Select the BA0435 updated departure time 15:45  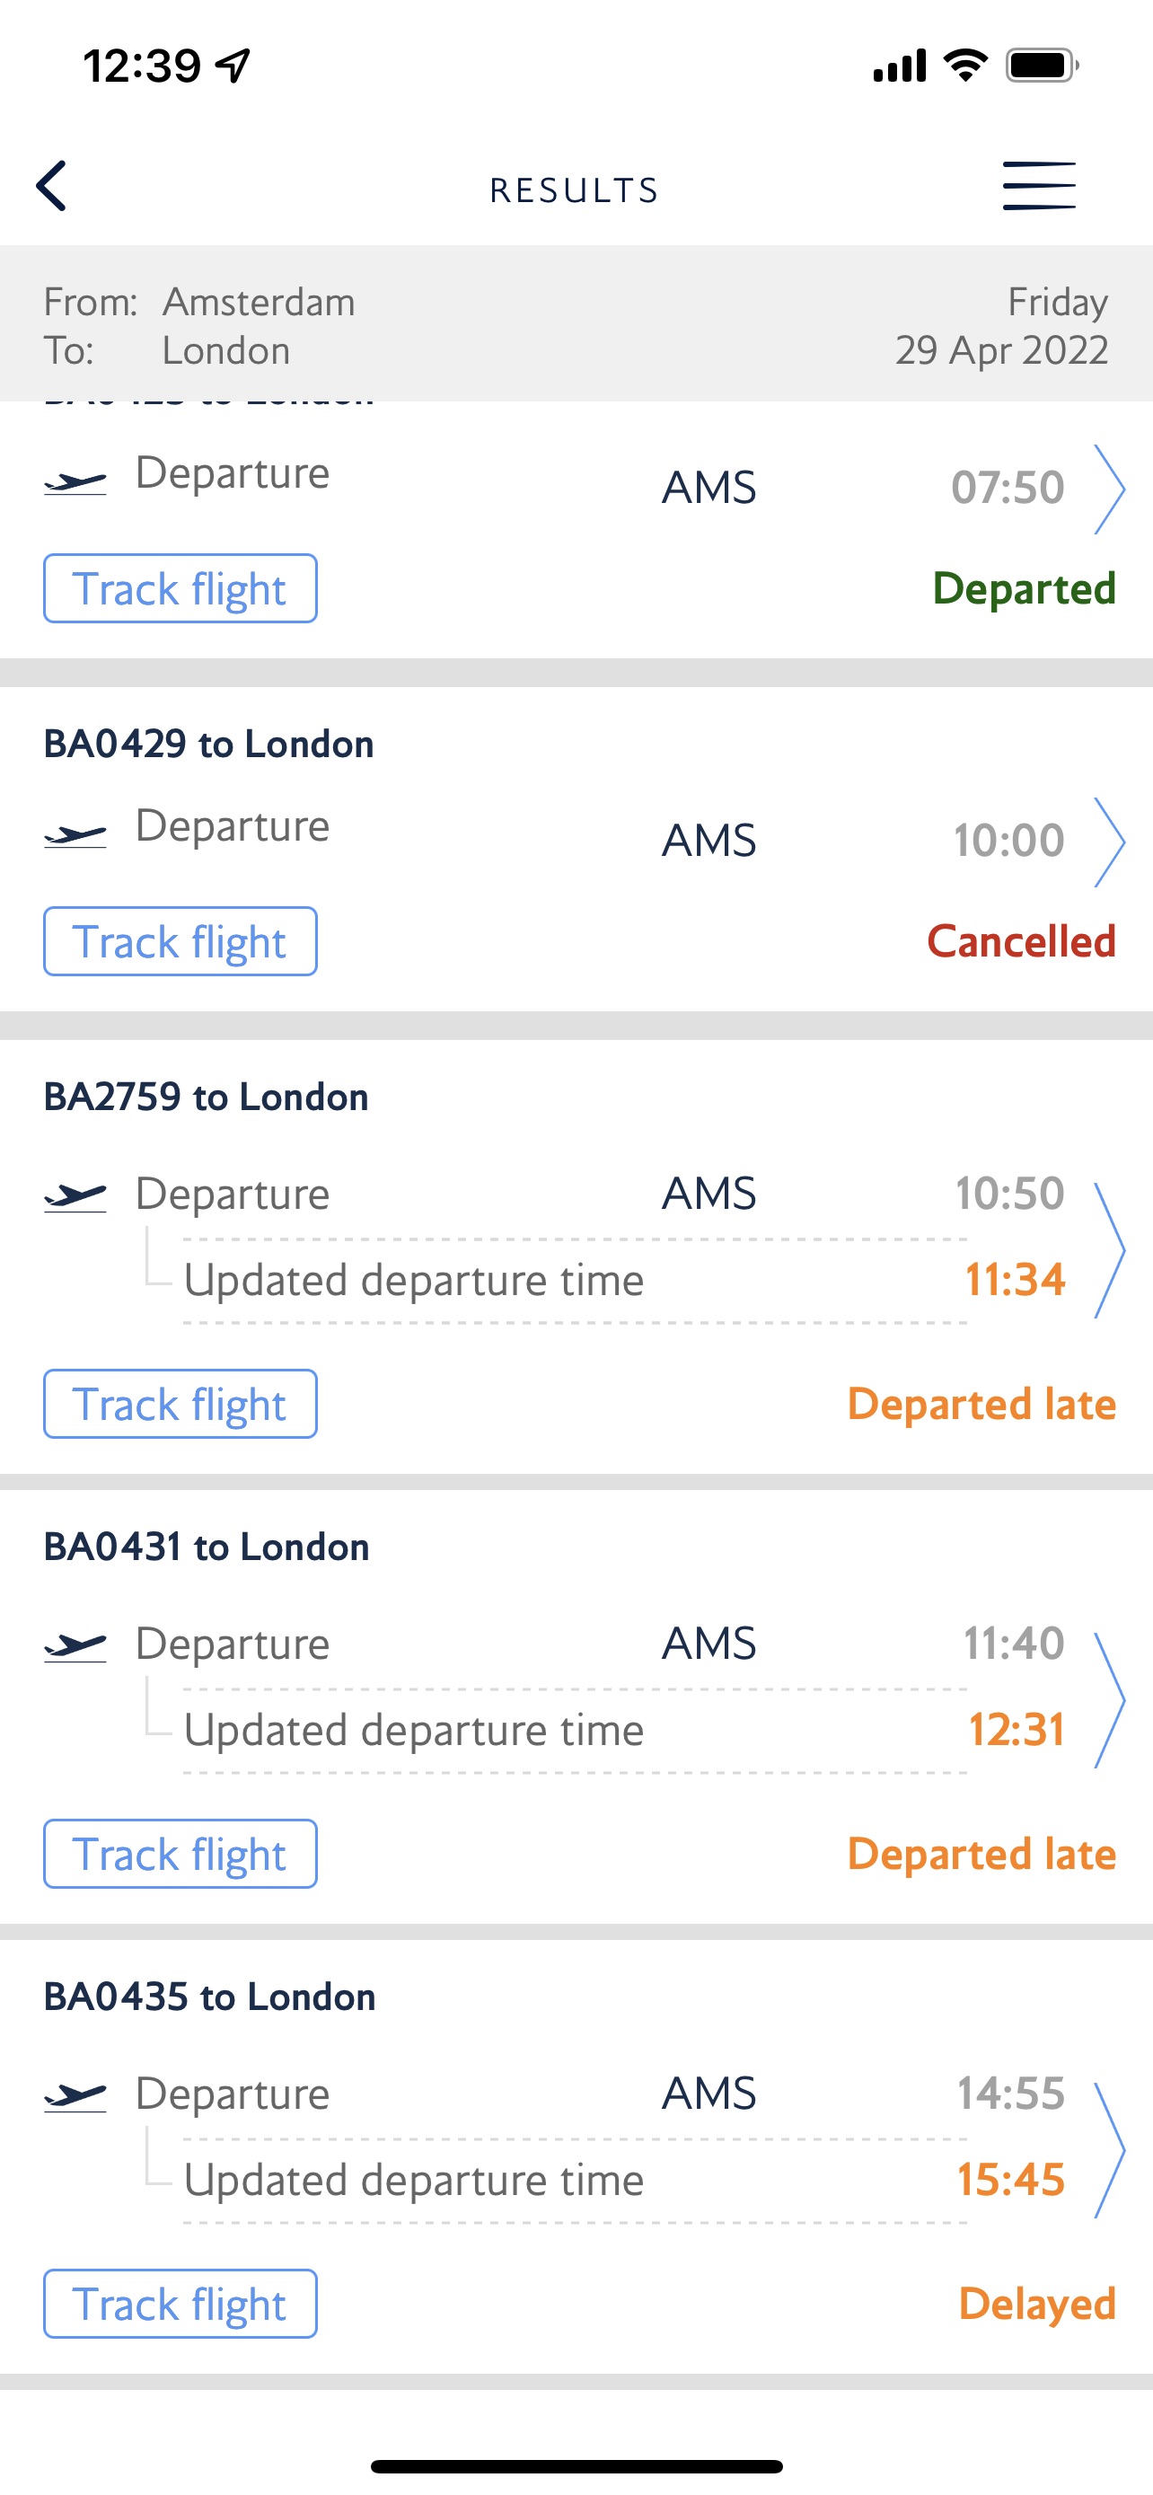1009,2181
